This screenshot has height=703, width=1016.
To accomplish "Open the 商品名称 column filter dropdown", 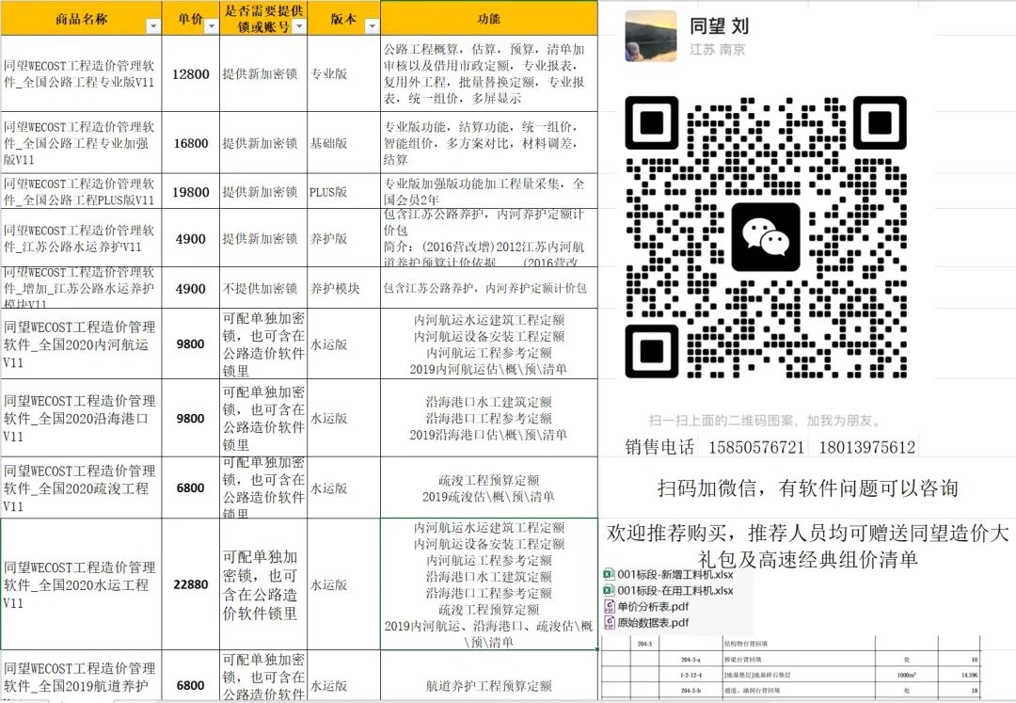I will click(151, 26).
